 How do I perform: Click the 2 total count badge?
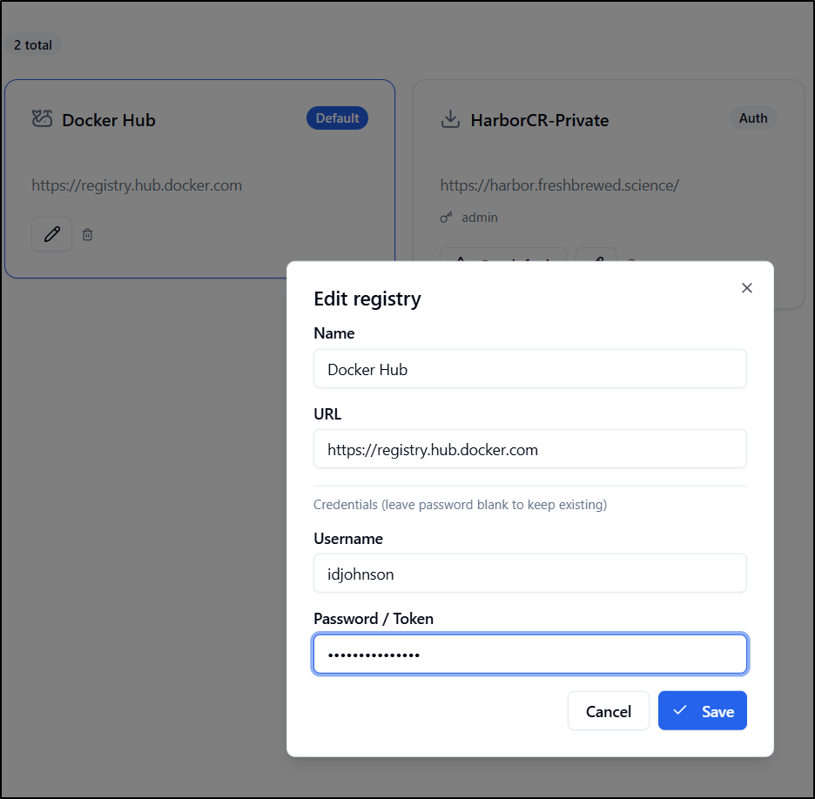pyautogui.click(x=33, y=45)
